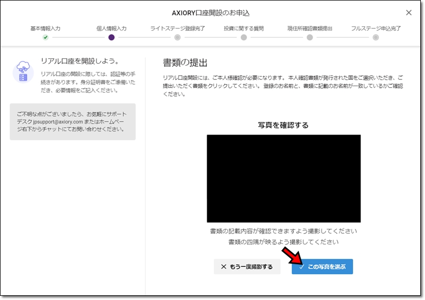Click the リアル口座を開設しよう。 heading

80,61
